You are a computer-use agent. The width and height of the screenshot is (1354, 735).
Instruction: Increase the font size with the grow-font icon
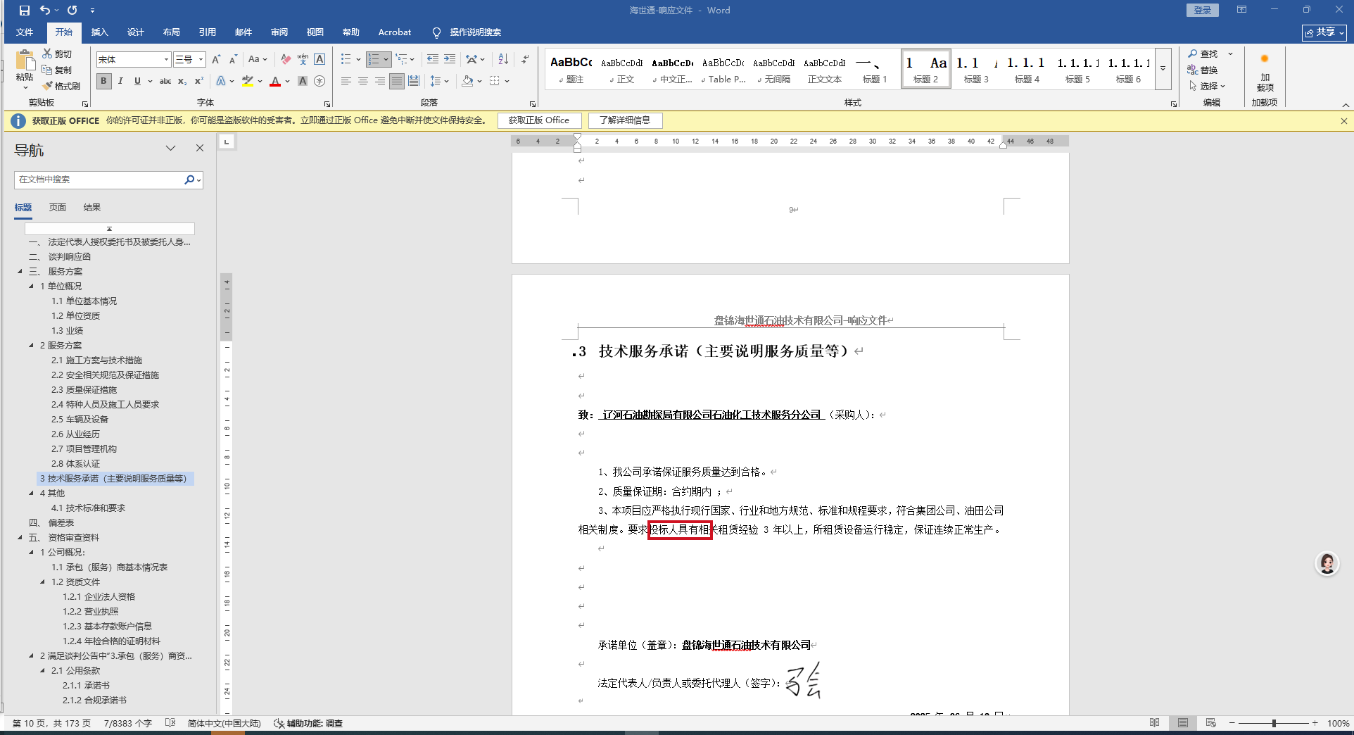tap(216, 60)
